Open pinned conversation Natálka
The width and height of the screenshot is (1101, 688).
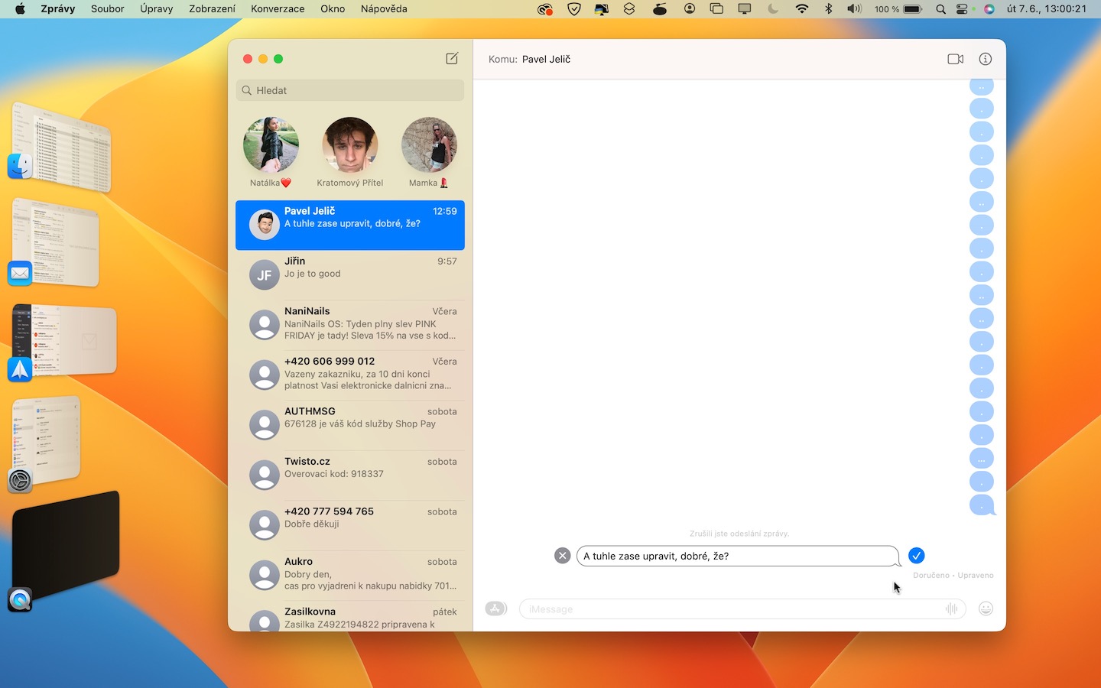(271, 152)
